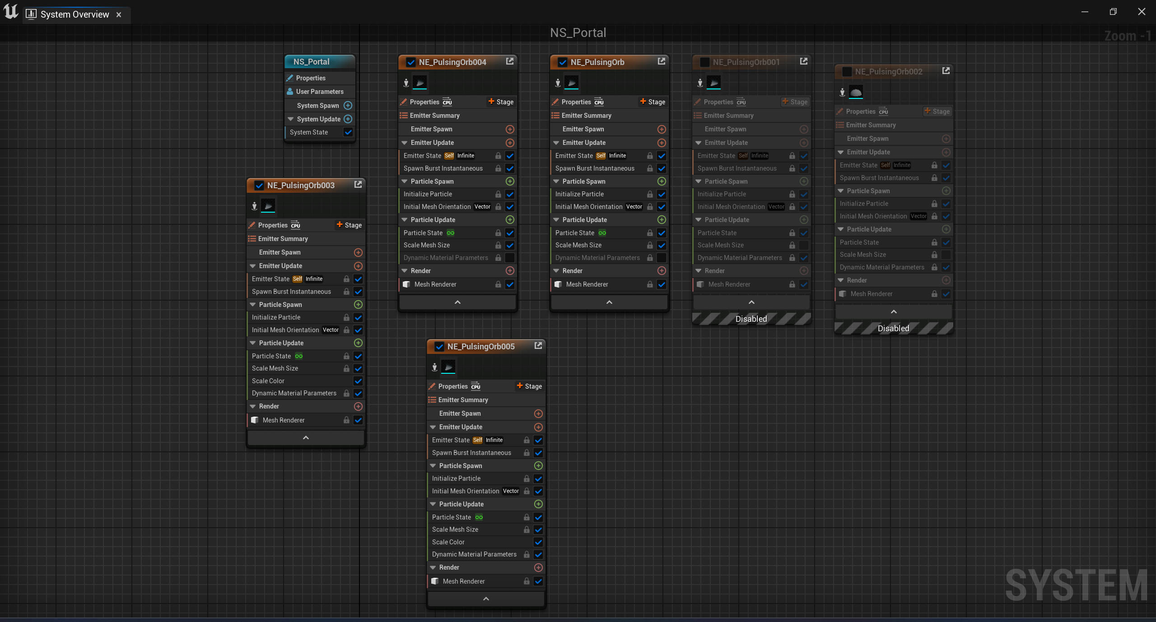Add Stage to NE_PulsingOrb005 emitter
This screenshot has height=622, width=1156.
(x=529, y=386)
